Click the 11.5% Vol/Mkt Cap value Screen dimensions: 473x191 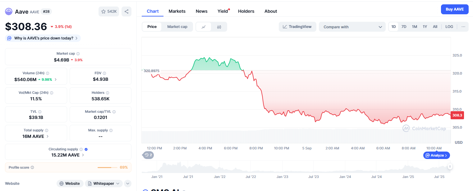coord(36,99)
